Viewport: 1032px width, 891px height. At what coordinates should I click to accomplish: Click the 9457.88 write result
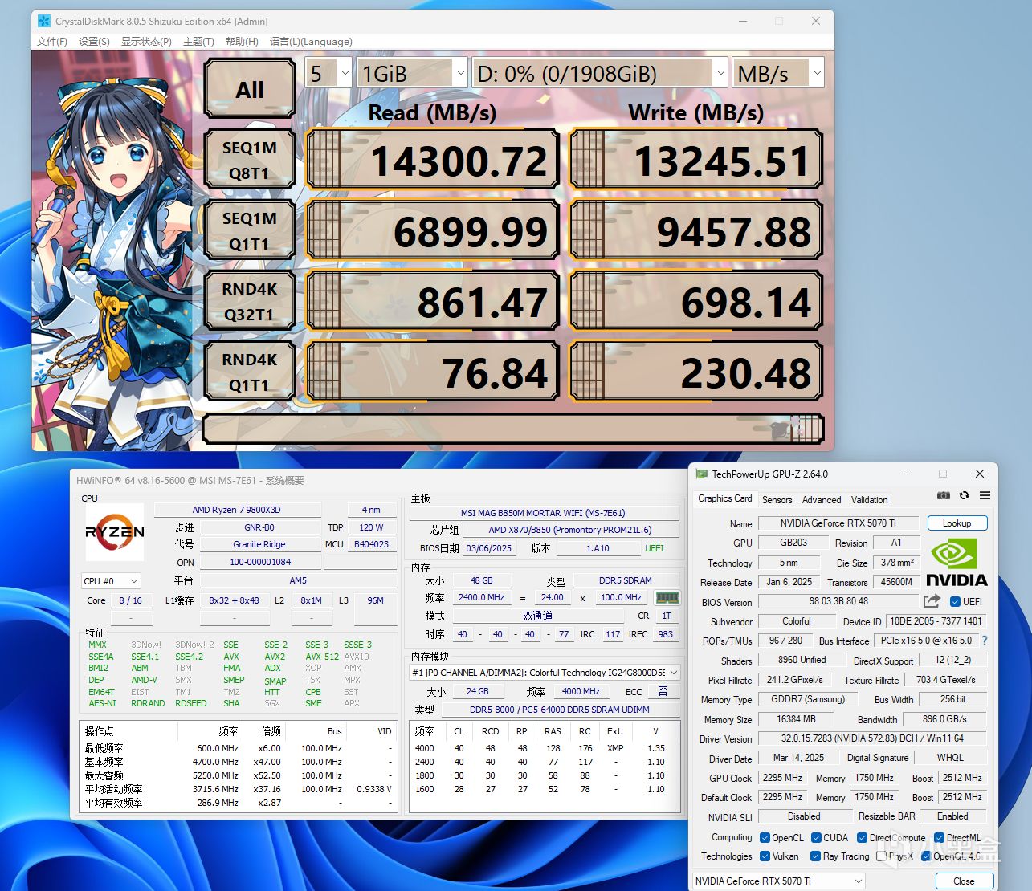point(696,231)
